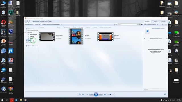Click Сохранить список button
Image resolution: width=182 pixels, height=102 pixels.
(x=150, y=25)
